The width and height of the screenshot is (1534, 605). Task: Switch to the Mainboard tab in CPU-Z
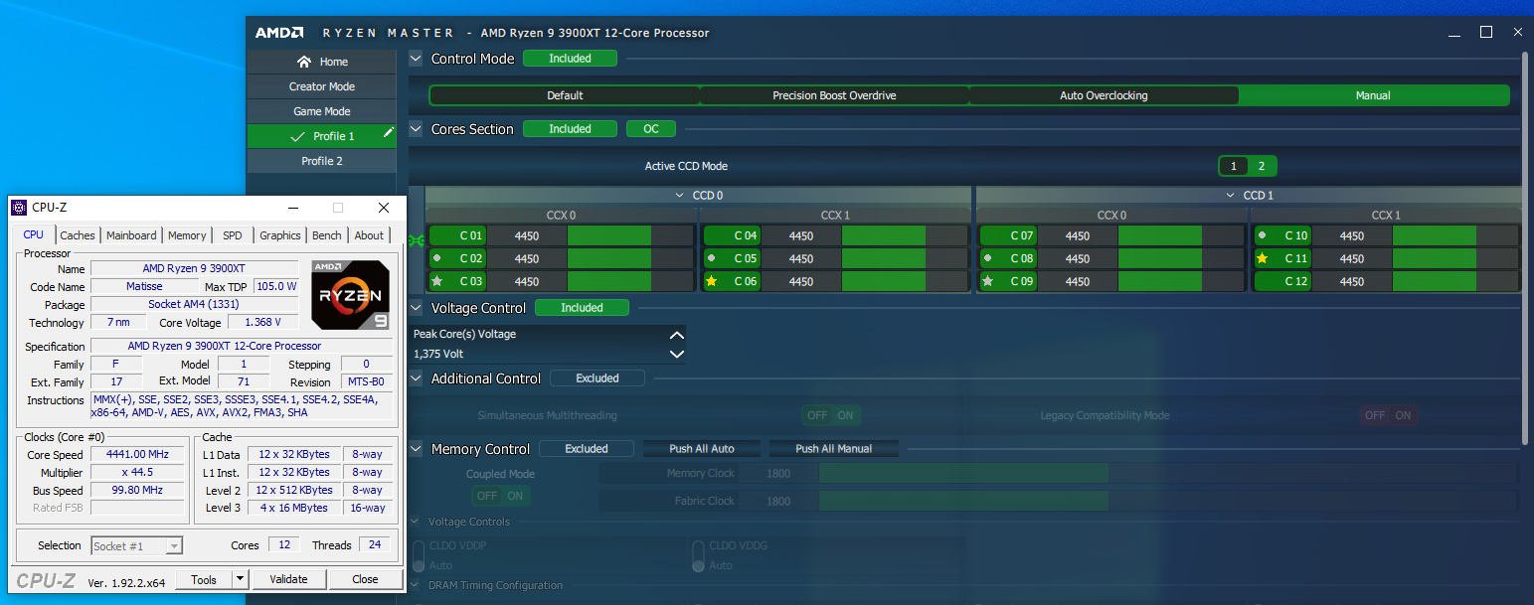click(x=131, y=235)
